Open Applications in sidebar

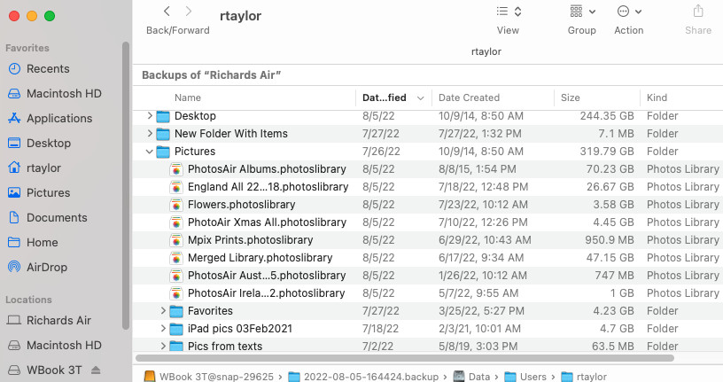coord(59,118)
